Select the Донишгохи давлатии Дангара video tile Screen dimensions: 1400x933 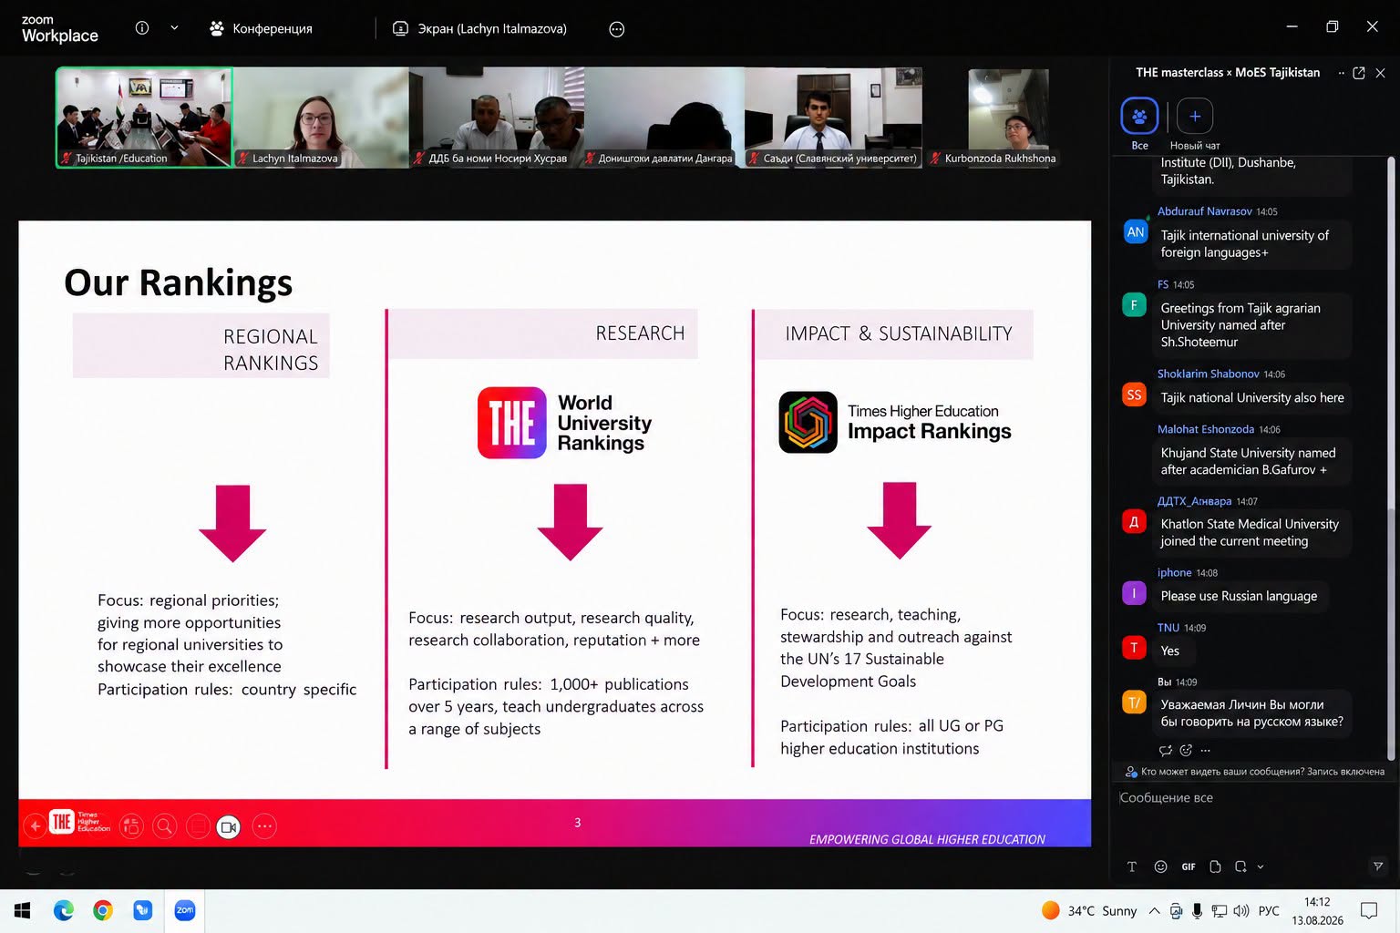tap(665, 118)
